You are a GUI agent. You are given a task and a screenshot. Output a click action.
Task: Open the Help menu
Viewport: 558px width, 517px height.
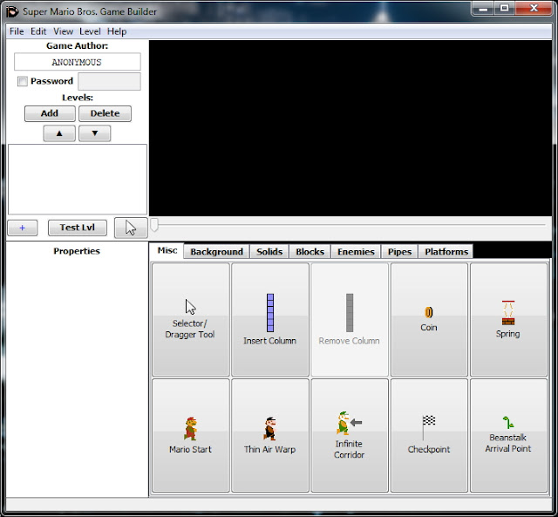[x=117, y=31]
